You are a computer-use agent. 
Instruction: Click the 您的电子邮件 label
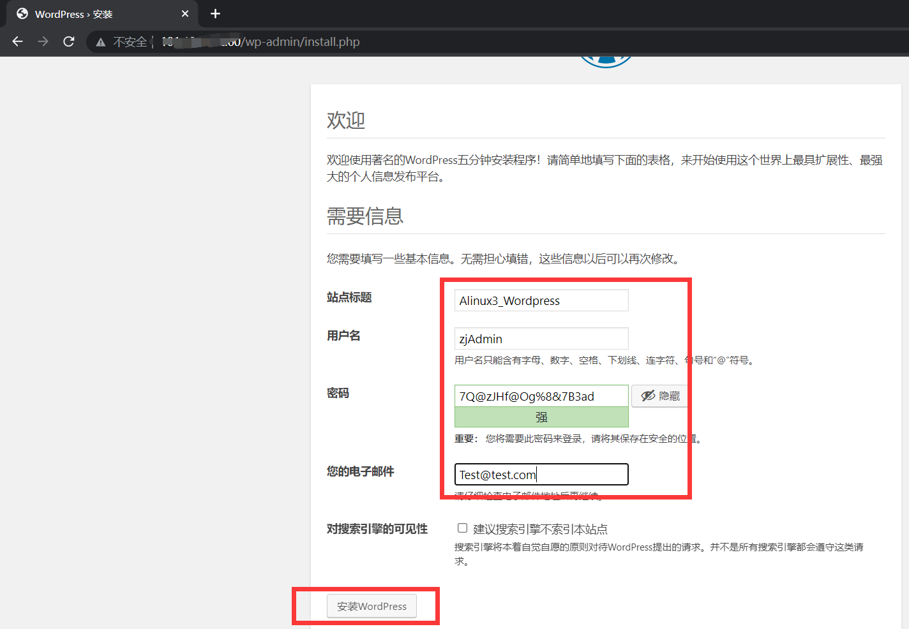360,471
